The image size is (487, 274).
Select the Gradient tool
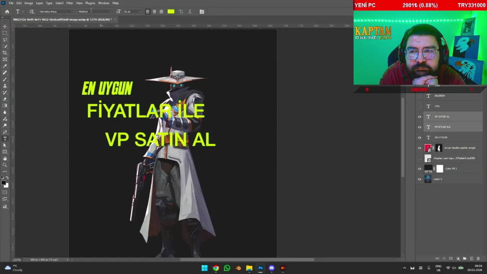(5, 106)
